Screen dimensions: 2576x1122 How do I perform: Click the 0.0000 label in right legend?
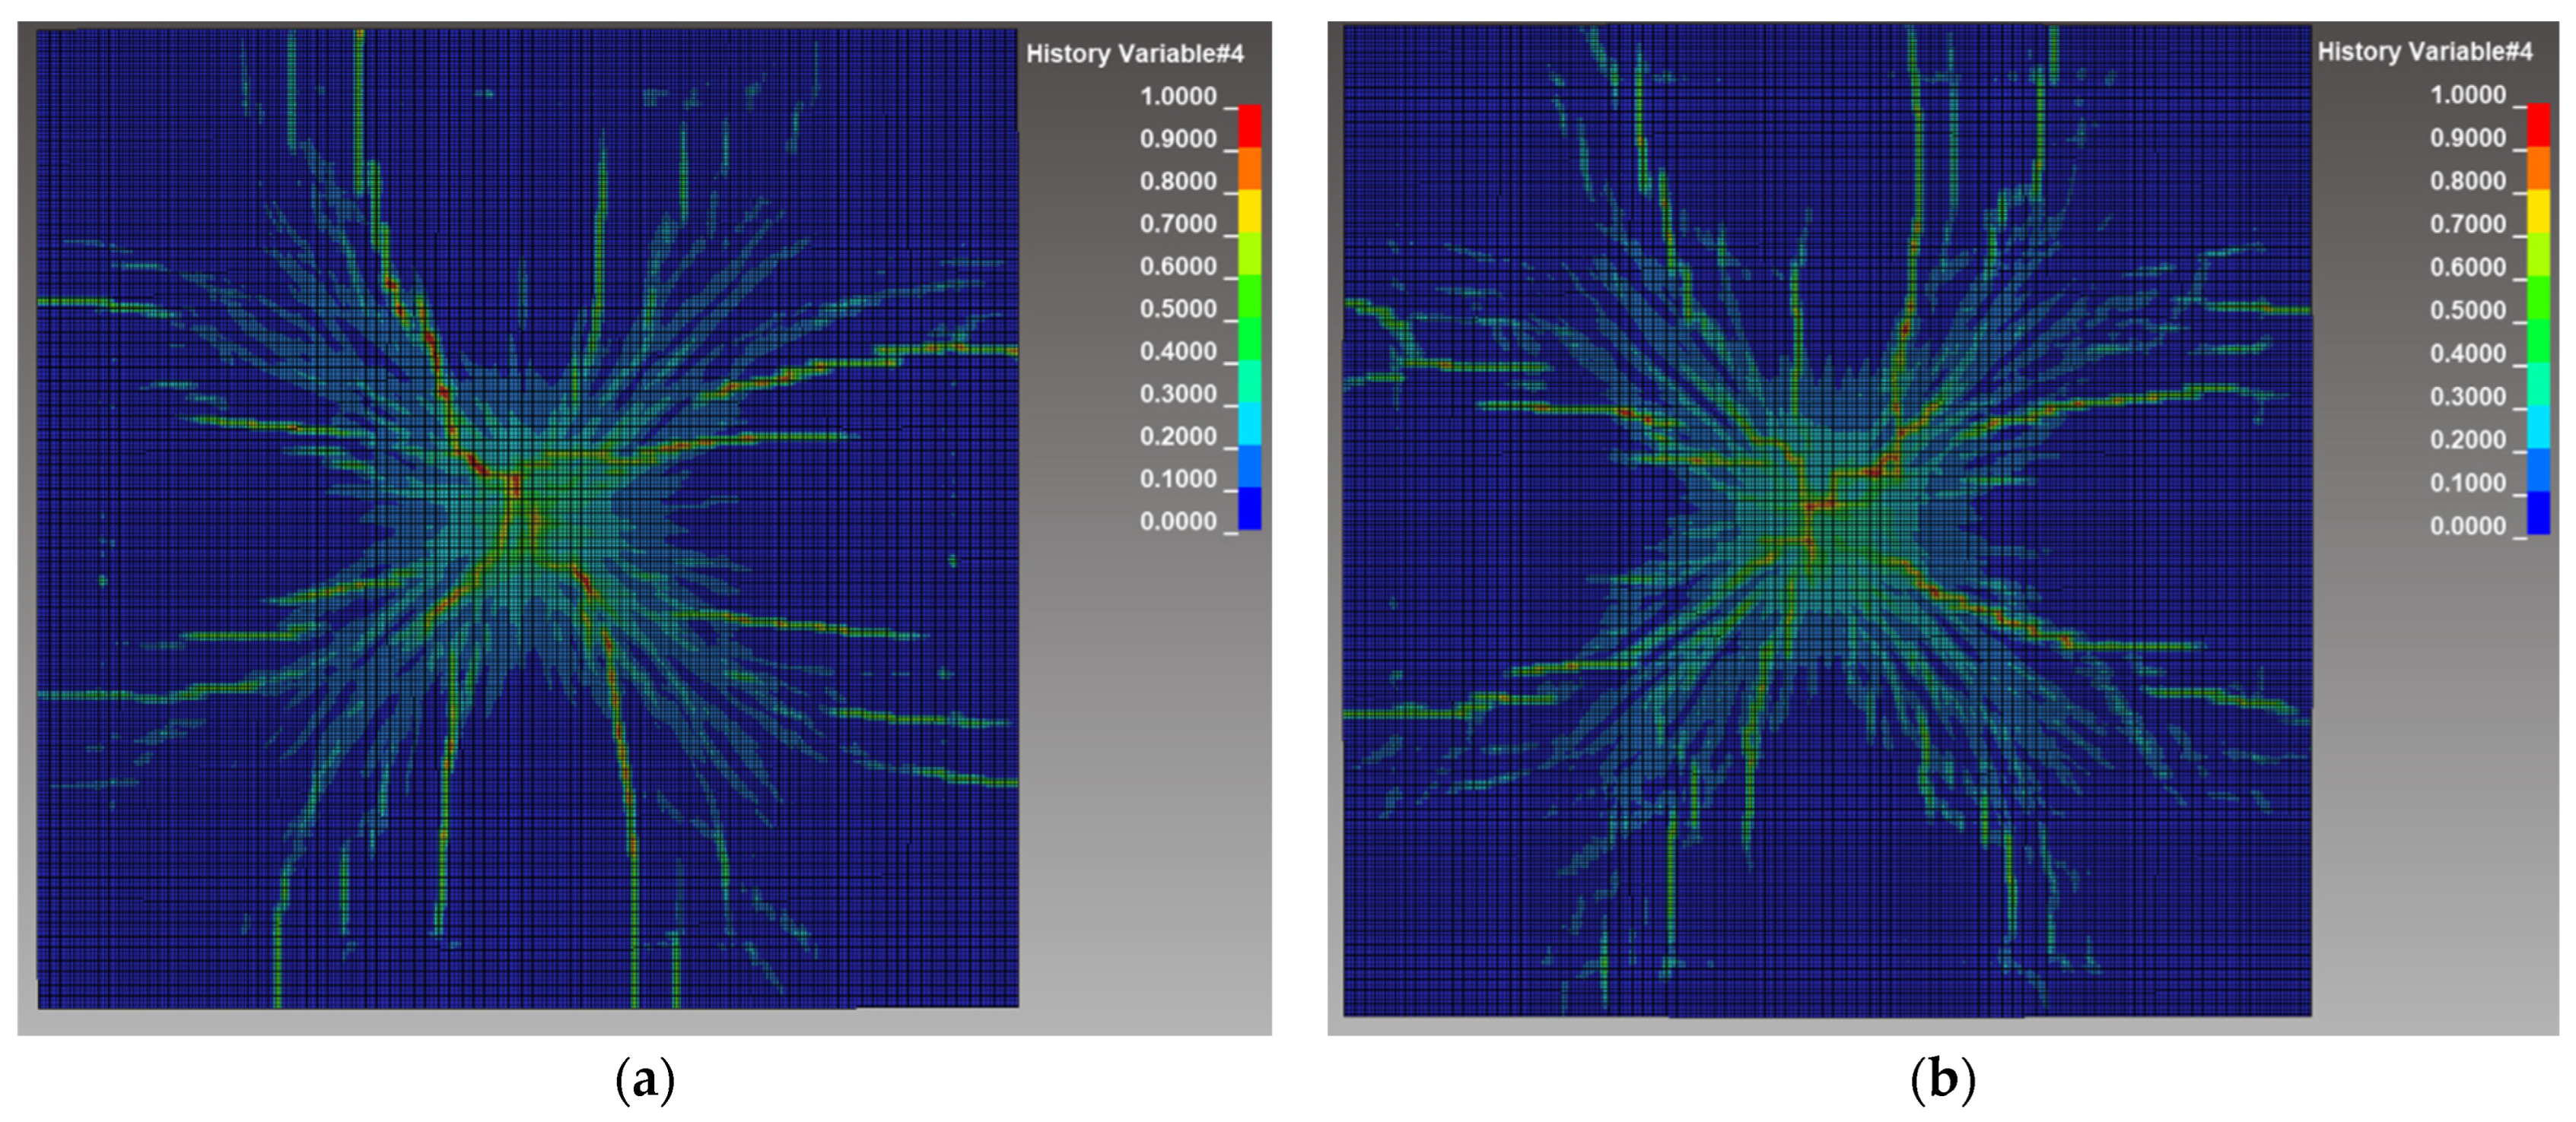(2467, 527)
